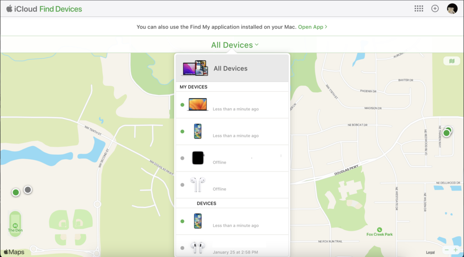Select the iPhone under My Devices
The height and width of the screenshot is (257, 464).
(232, 132)
